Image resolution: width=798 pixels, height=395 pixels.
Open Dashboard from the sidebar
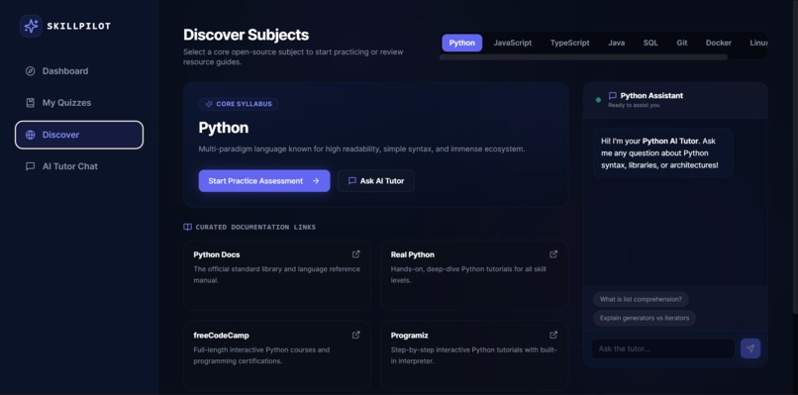point(79,71)
